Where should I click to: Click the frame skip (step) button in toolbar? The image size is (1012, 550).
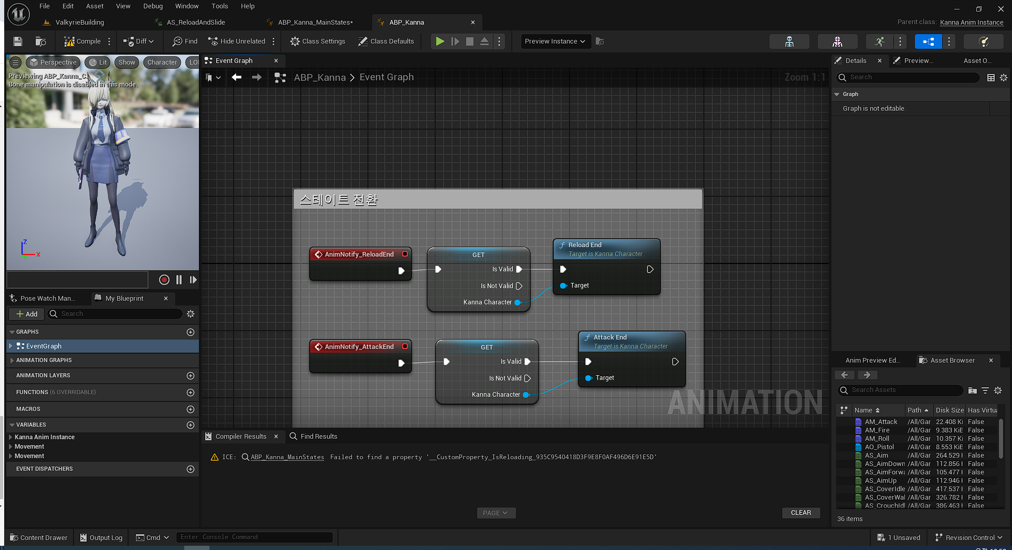coord(455,41)
